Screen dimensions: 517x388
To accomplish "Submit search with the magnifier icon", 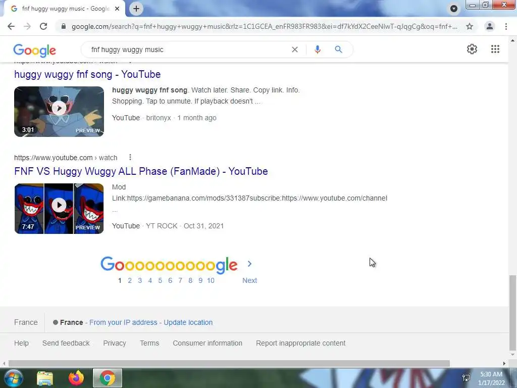I will click(338, 50).
